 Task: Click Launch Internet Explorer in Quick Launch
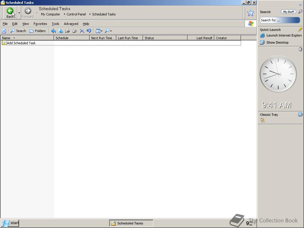tap(284, 36)
